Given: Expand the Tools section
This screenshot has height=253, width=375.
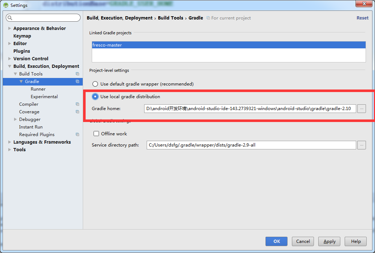Looking at the screenshot, I should pyautogui.click(x=9, y=149).
